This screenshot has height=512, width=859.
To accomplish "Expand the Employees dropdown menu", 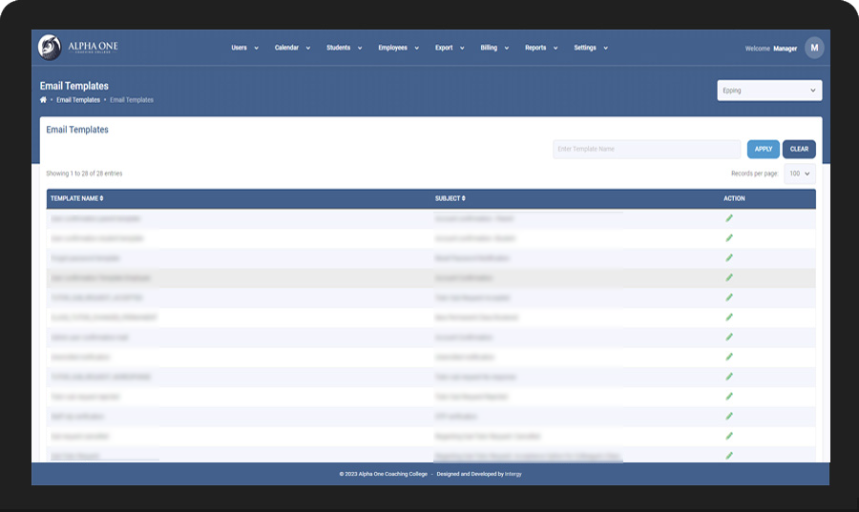I will point(398,48).
